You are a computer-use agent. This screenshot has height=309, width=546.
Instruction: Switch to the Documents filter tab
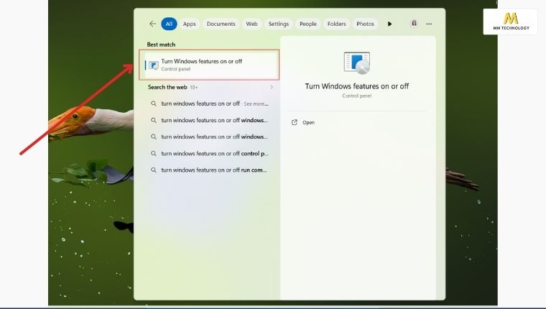(221, 24)
